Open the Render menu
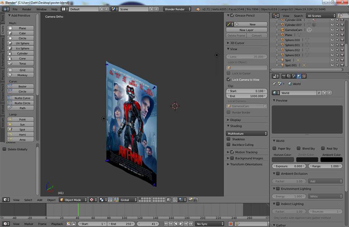The width and height of the screenshot is (349, 227). click(27, 9)
